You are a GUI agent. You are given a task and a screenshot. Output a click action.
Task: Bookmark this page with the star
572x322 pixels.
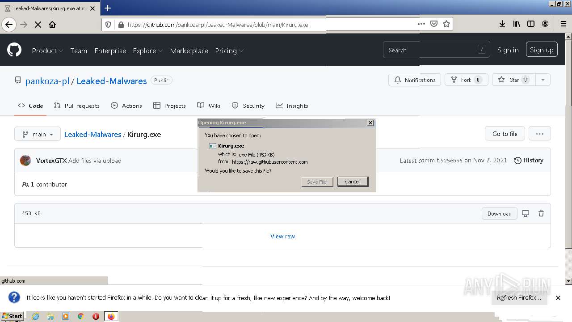446,24
